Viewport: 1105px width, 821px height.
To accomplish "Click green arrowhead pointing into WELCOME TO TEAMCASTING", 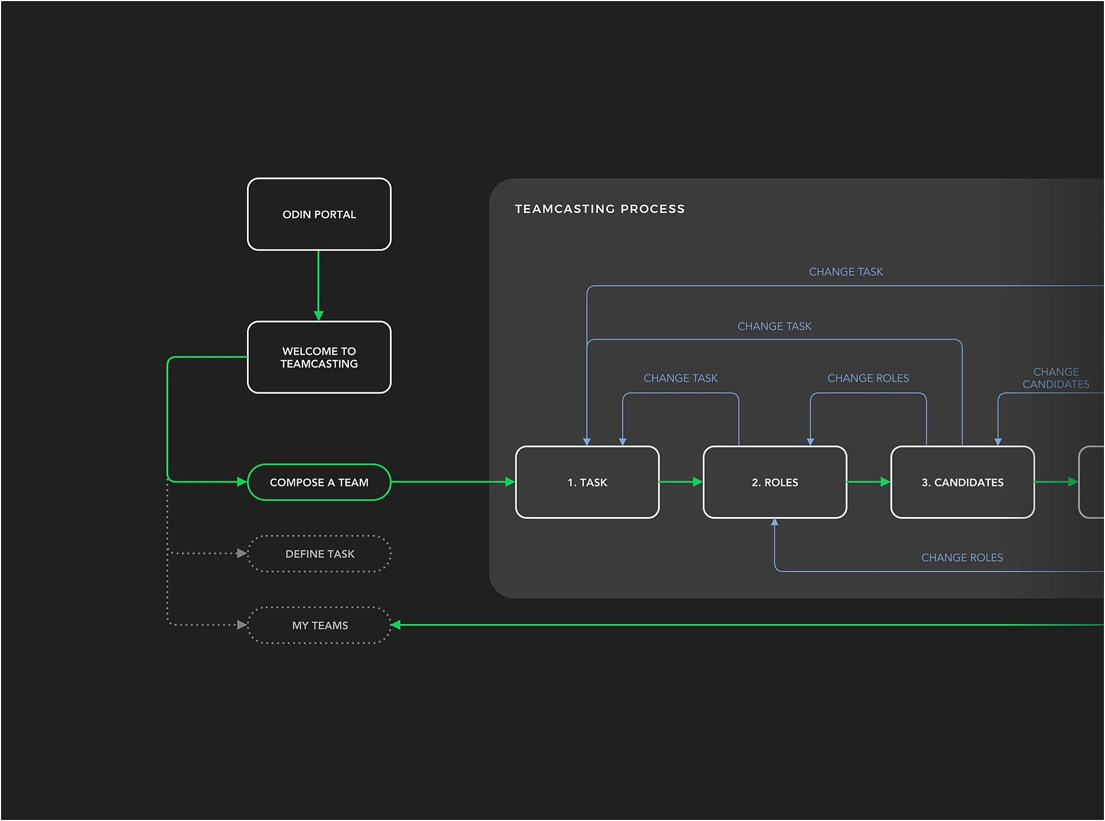I will tap(318, 316).
